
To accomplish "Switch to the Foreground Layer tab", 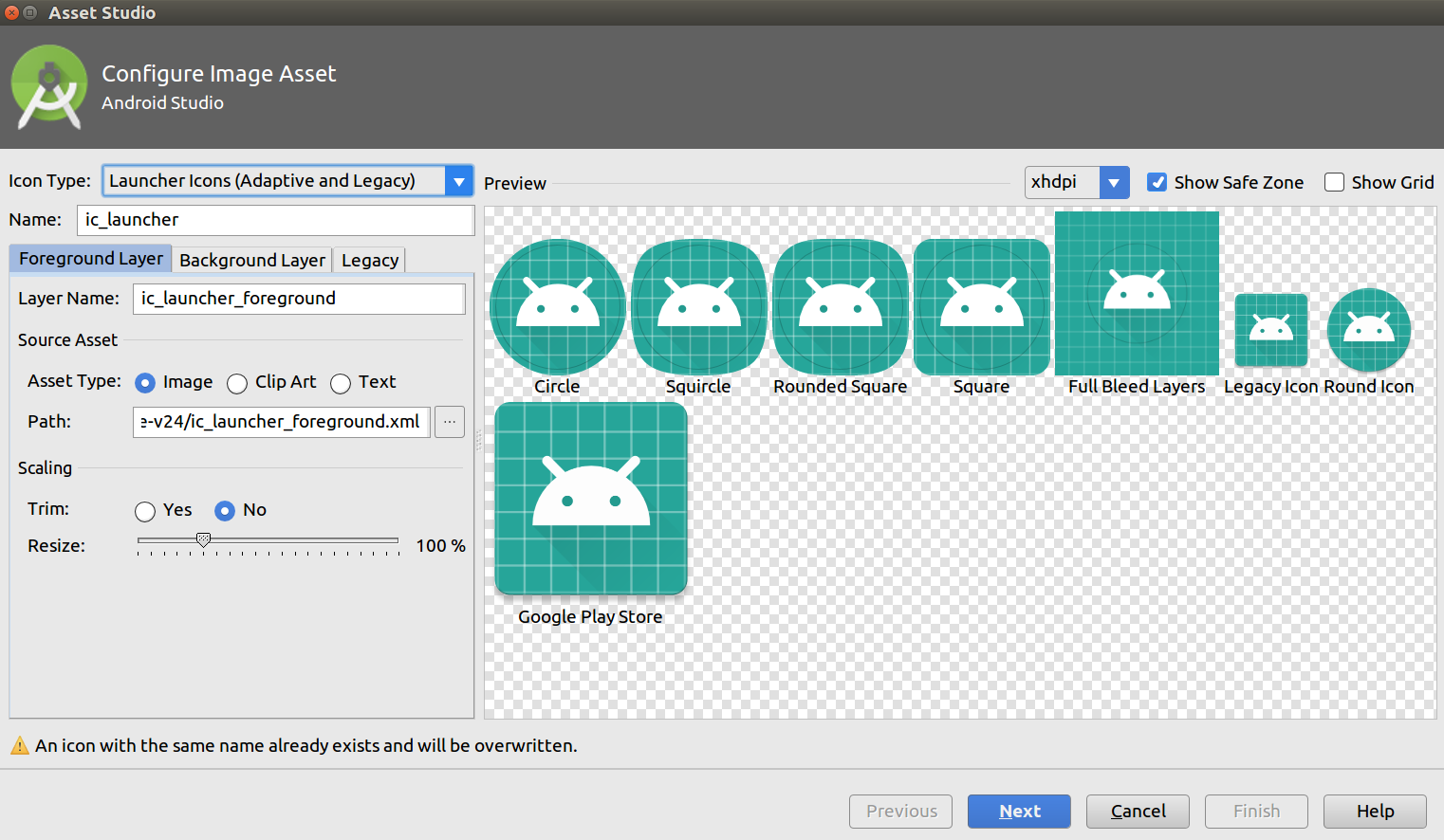I will click(91, 259).
